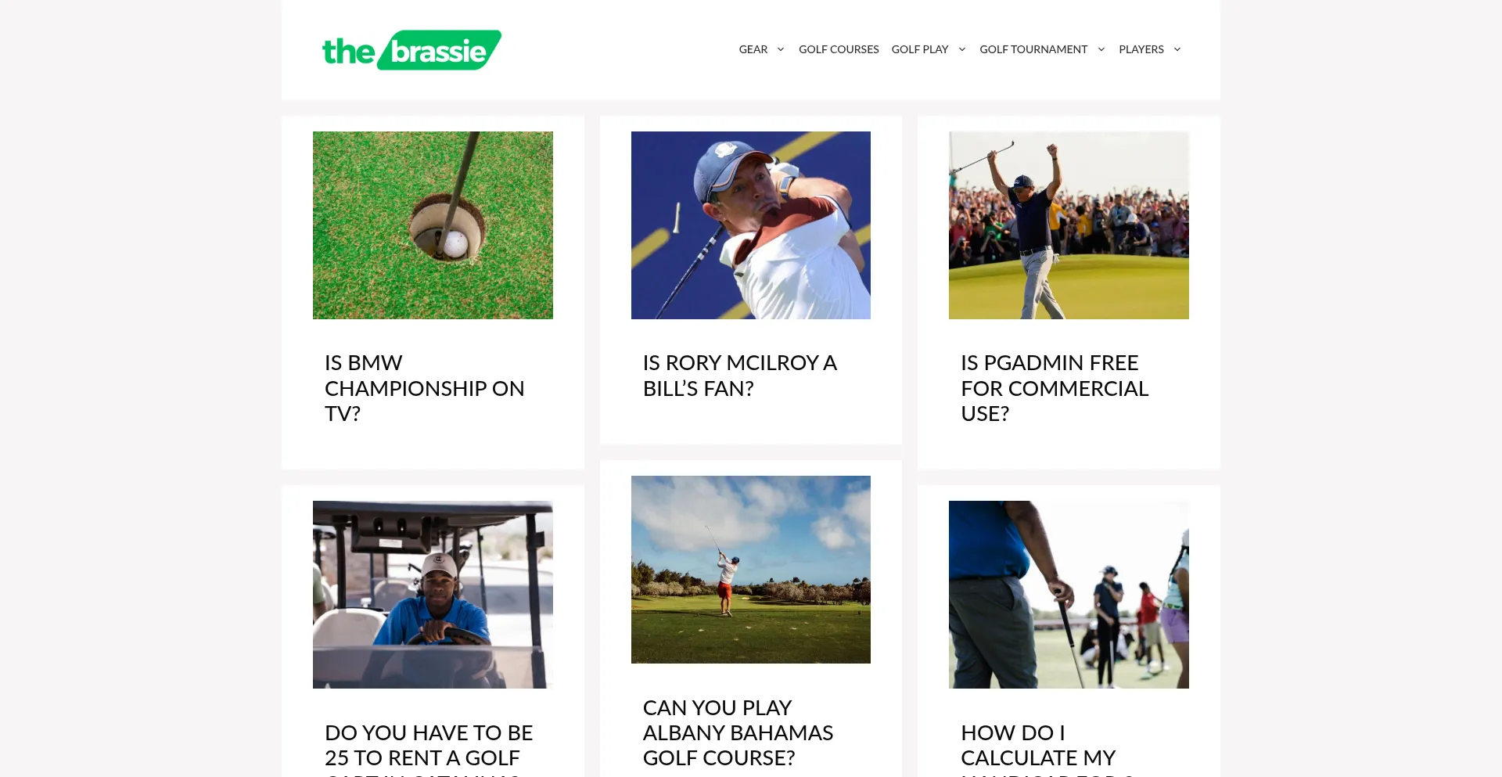Open the Albany Bahamas course thumbnail

[x=751, y=570]
